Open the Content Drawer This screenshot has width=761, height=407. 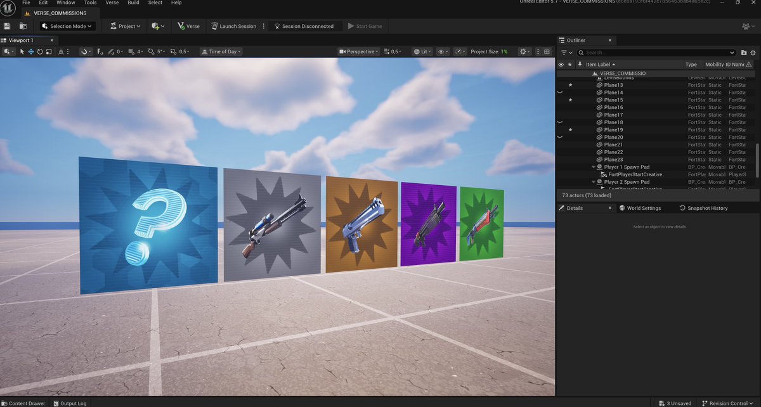point(23,403)
